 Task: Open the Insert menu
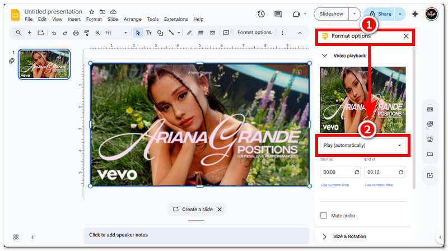(x=74, y=19)
